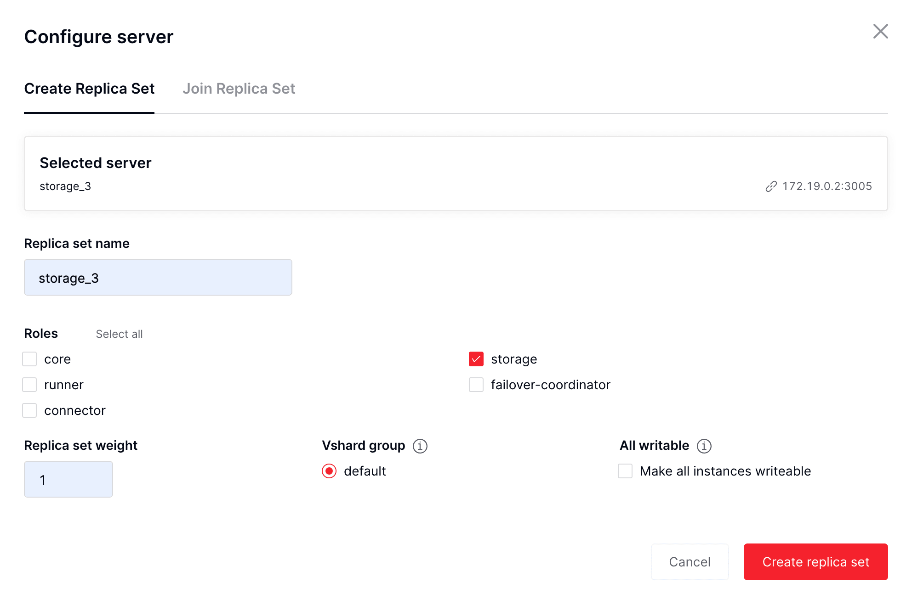Click the Vshard group info icon
Image resolution: width=912 pixels, height=605 pixels.
point(420,446)
